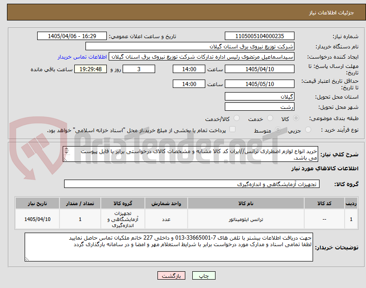Click the چاپ (print) button
Image resolution: width=366 pixels, height=288 pixels.
(x=203, y=275)
